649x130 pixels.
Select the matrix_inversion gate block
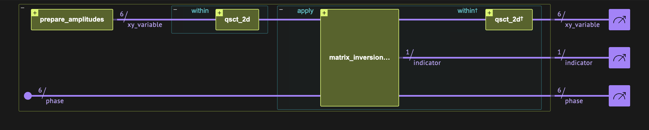[360, 58]
